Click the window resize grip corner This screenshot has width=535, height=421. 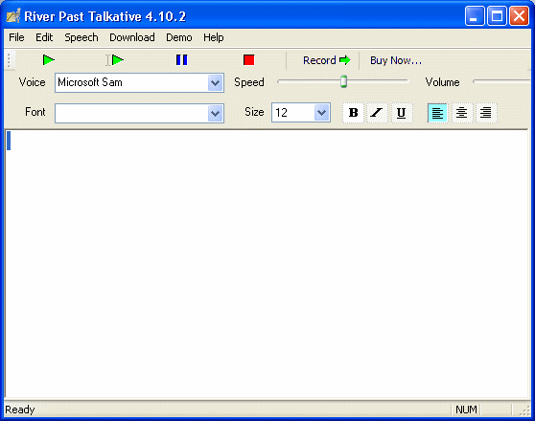pos(524,410)
